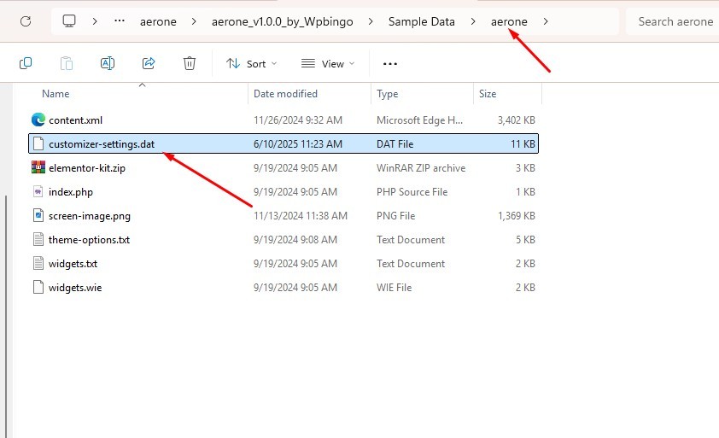
Task: Select the index.php file name
Action: click(x=71, y=192)
